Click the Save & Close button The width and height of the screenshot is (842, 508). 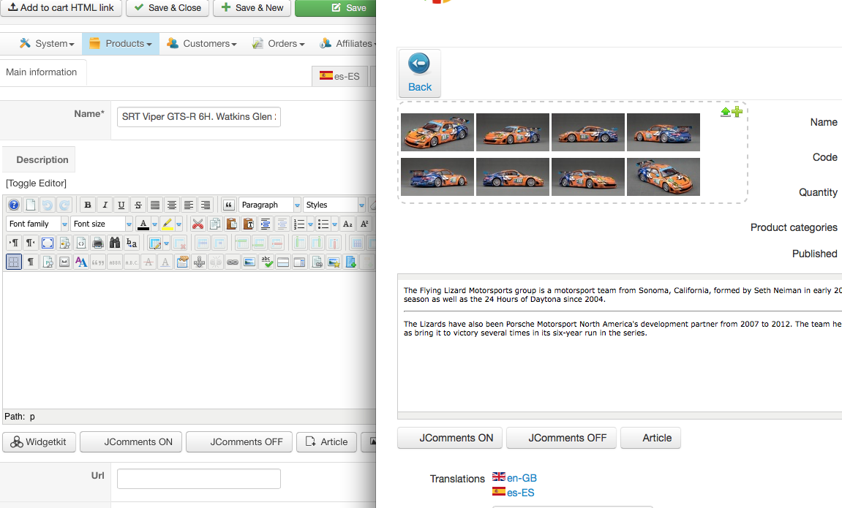[168, 7]
